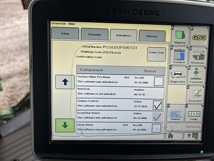This screenshot has width=214, height=161.
Task: Open the Guidance softkey
Action: click(x=179, y=56)
